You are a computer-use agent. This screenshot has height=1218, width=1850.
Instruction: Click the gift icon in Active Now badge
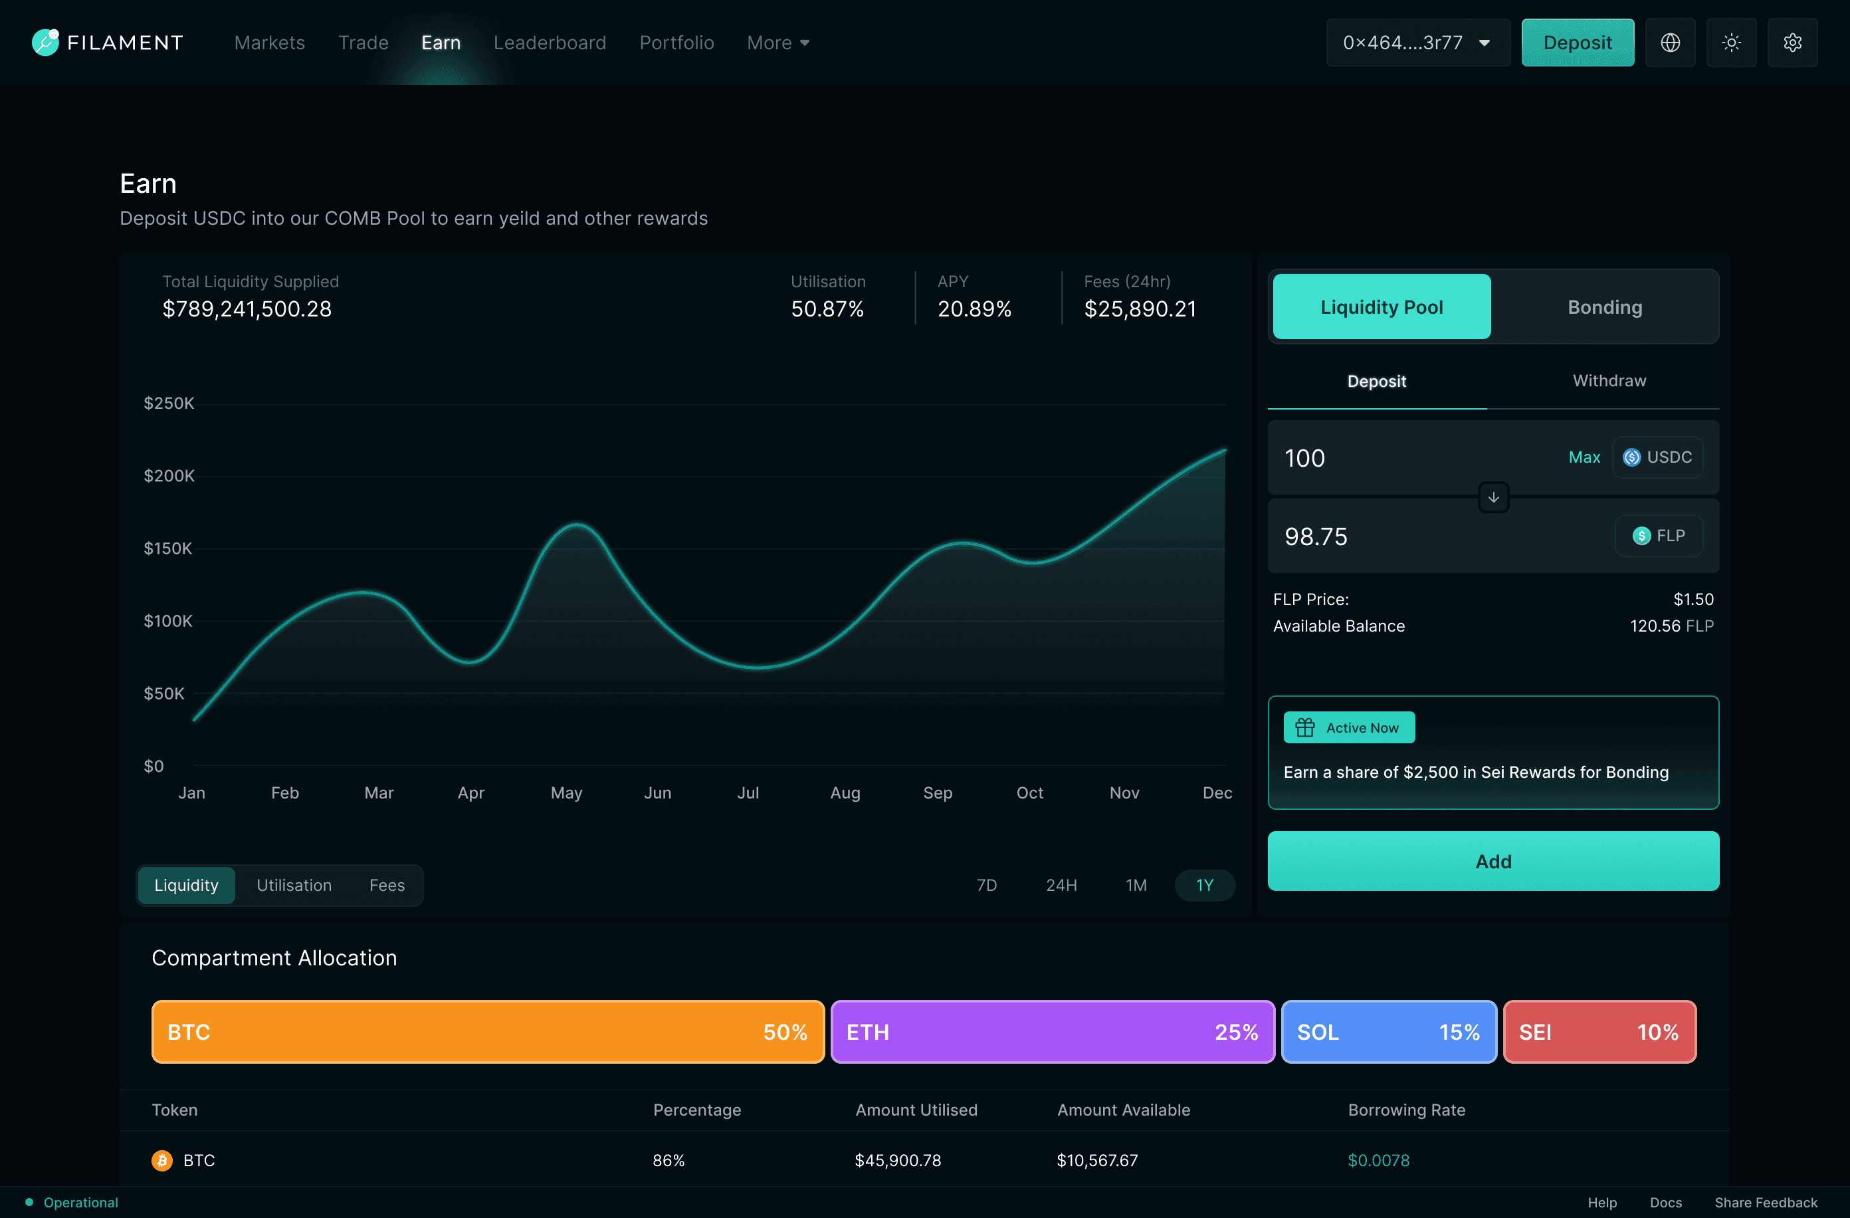click(1305, 727)
